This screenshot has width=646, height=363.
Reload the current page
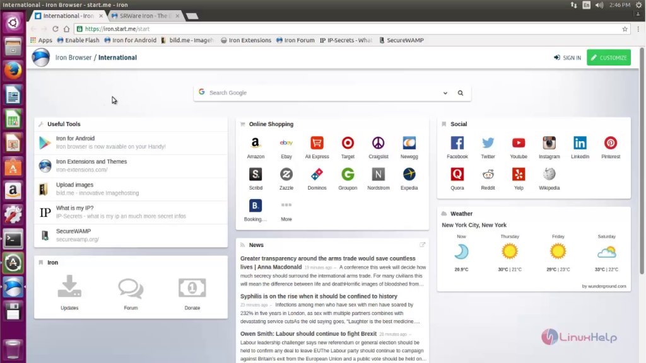tap(56, 29)
